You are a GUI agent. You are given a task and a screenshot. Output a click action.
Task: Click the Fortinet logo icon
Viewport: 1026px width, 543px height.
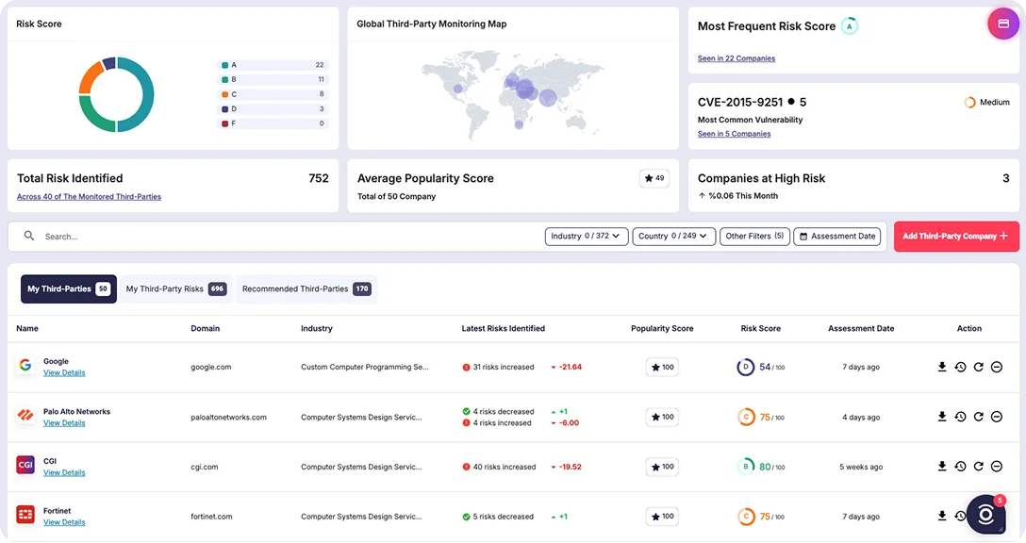coord(25,515)
